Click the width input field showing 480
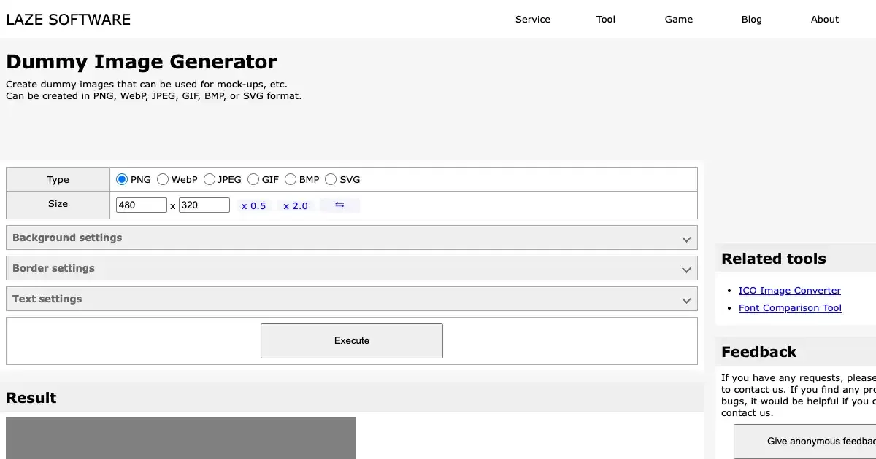This screenshot has width=876, height=459. click(x=142, y=205)
